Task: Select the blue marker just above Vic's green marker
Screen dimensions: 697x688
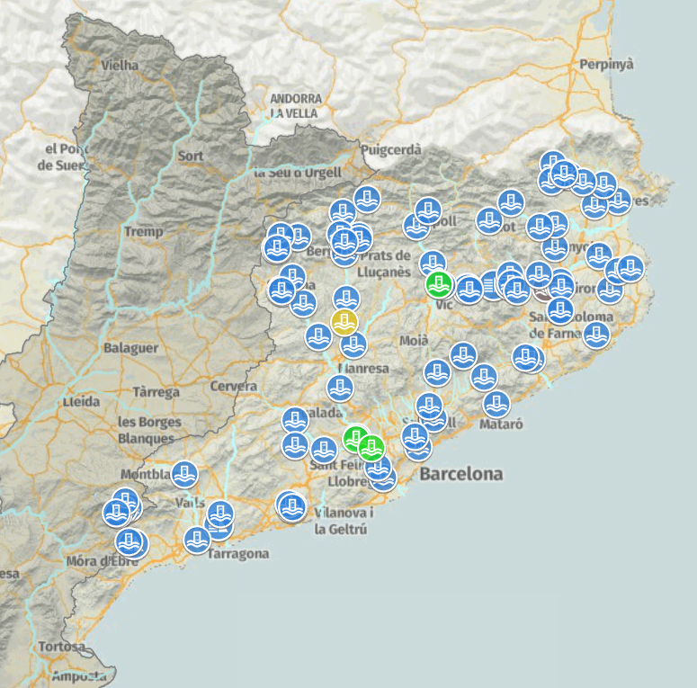Action: (433, 264)
